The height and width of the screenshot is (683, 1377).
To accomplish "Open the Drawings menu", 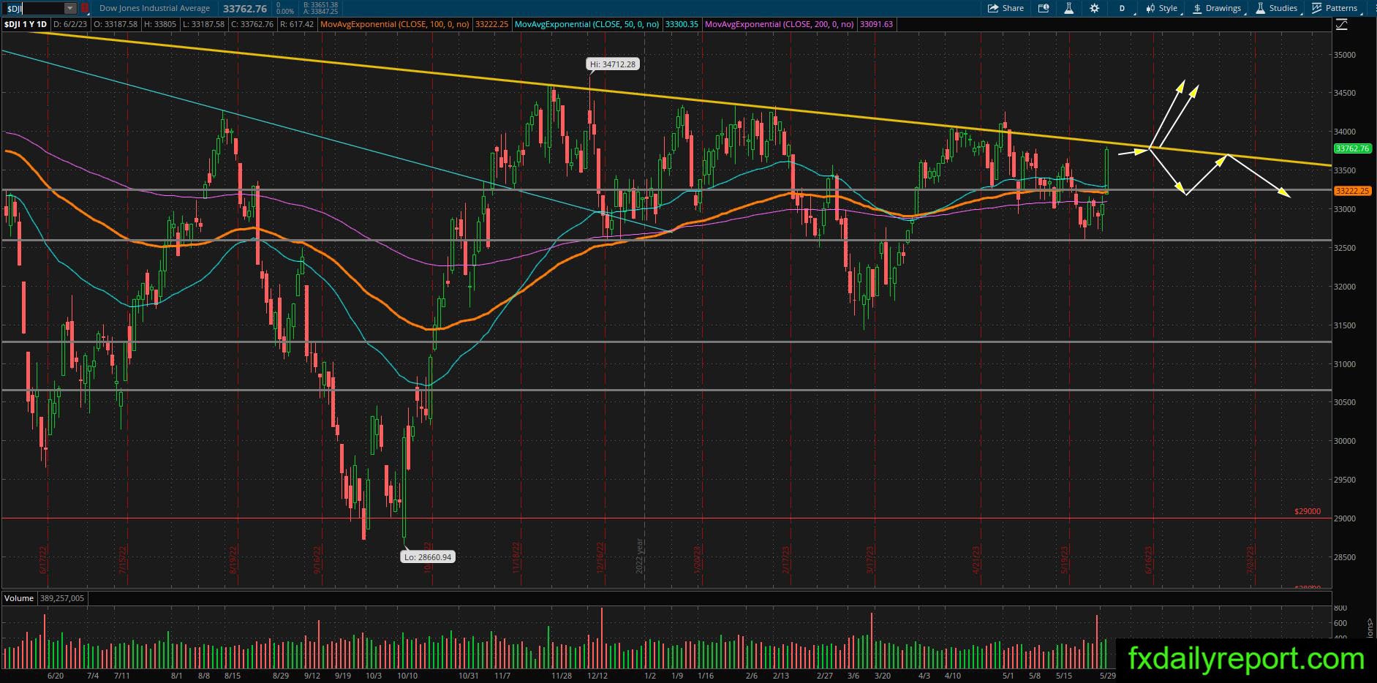I will (1217, 8).
